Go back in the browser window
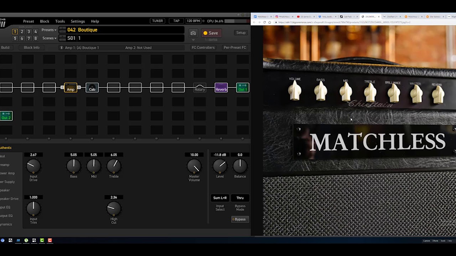 [254, 22]
